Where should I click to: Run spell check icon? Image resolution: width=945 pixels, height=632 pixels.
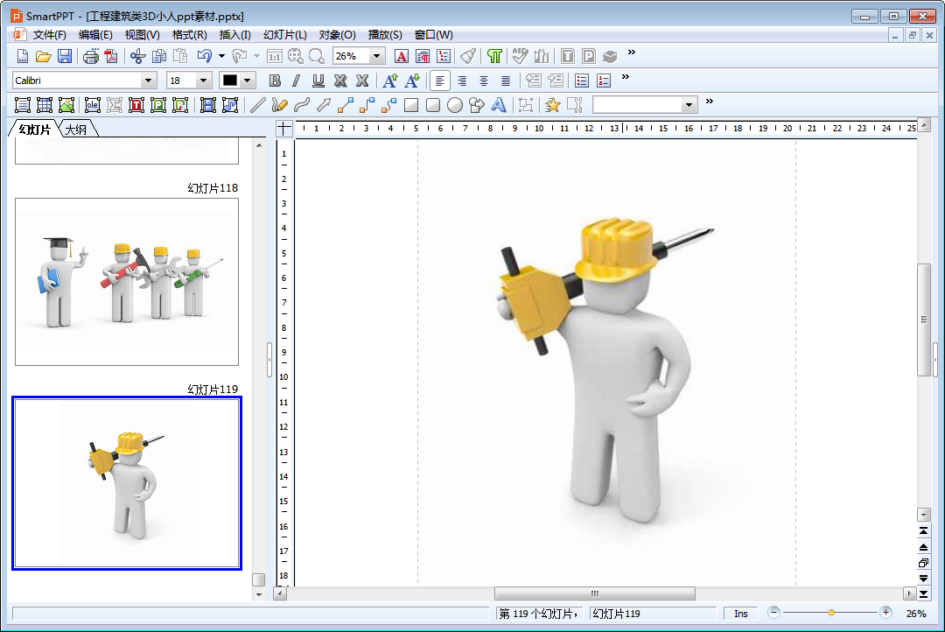click(520, 56)
